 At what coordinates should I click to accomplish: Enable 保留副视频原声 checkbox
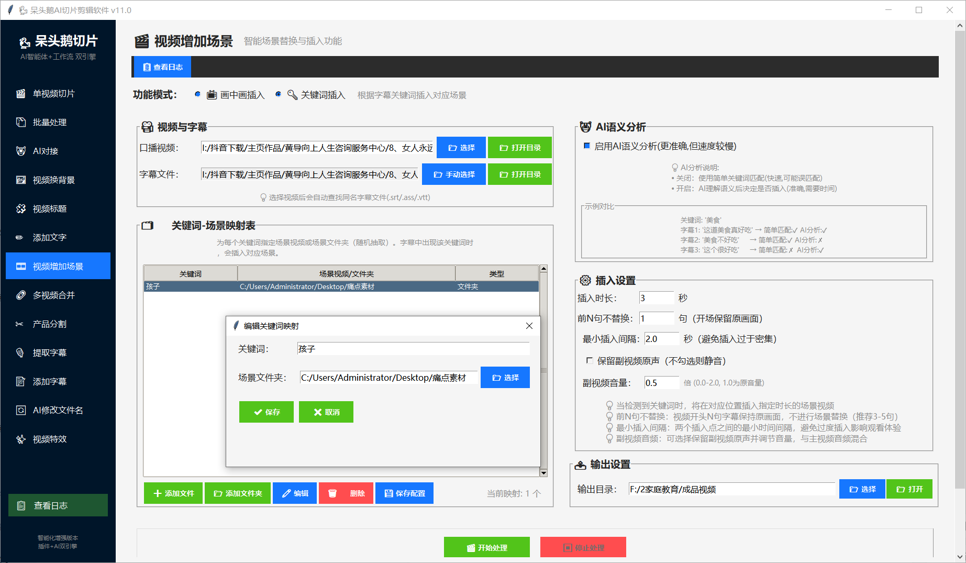pos(590,360)
